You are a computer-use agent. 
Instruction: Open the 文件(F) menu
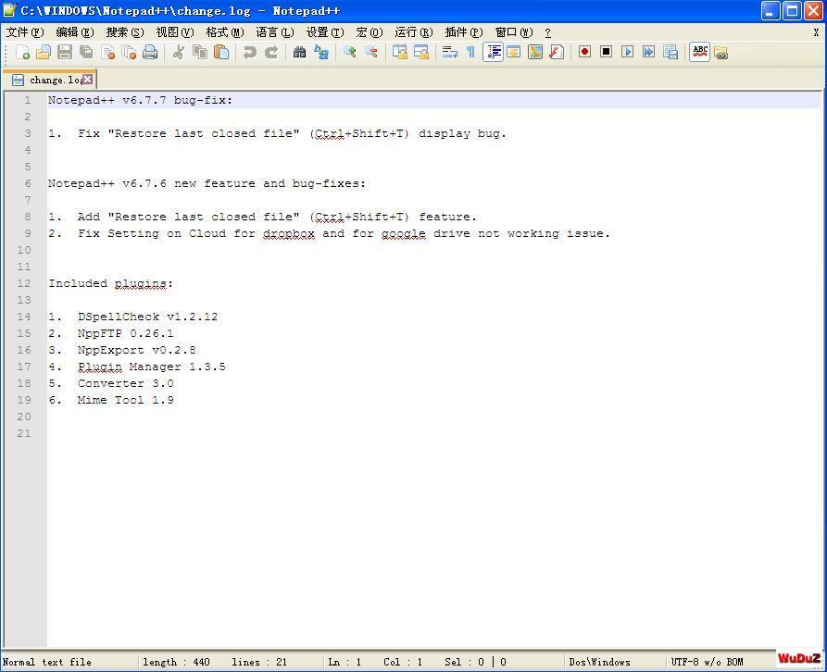[x=25, y=32]
